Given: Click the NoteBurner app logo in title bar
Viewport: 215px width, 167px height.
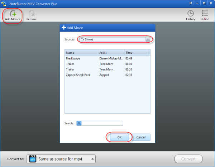Looking at the screenshot, I should coord(4,4).
